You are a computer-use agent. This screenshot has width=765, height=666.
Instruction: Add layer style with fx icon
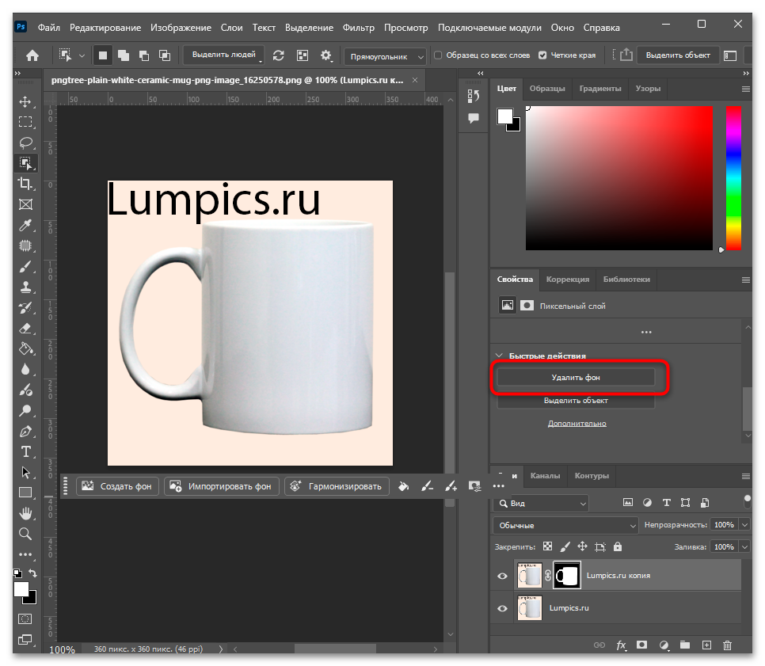click(x=621, y=645)
